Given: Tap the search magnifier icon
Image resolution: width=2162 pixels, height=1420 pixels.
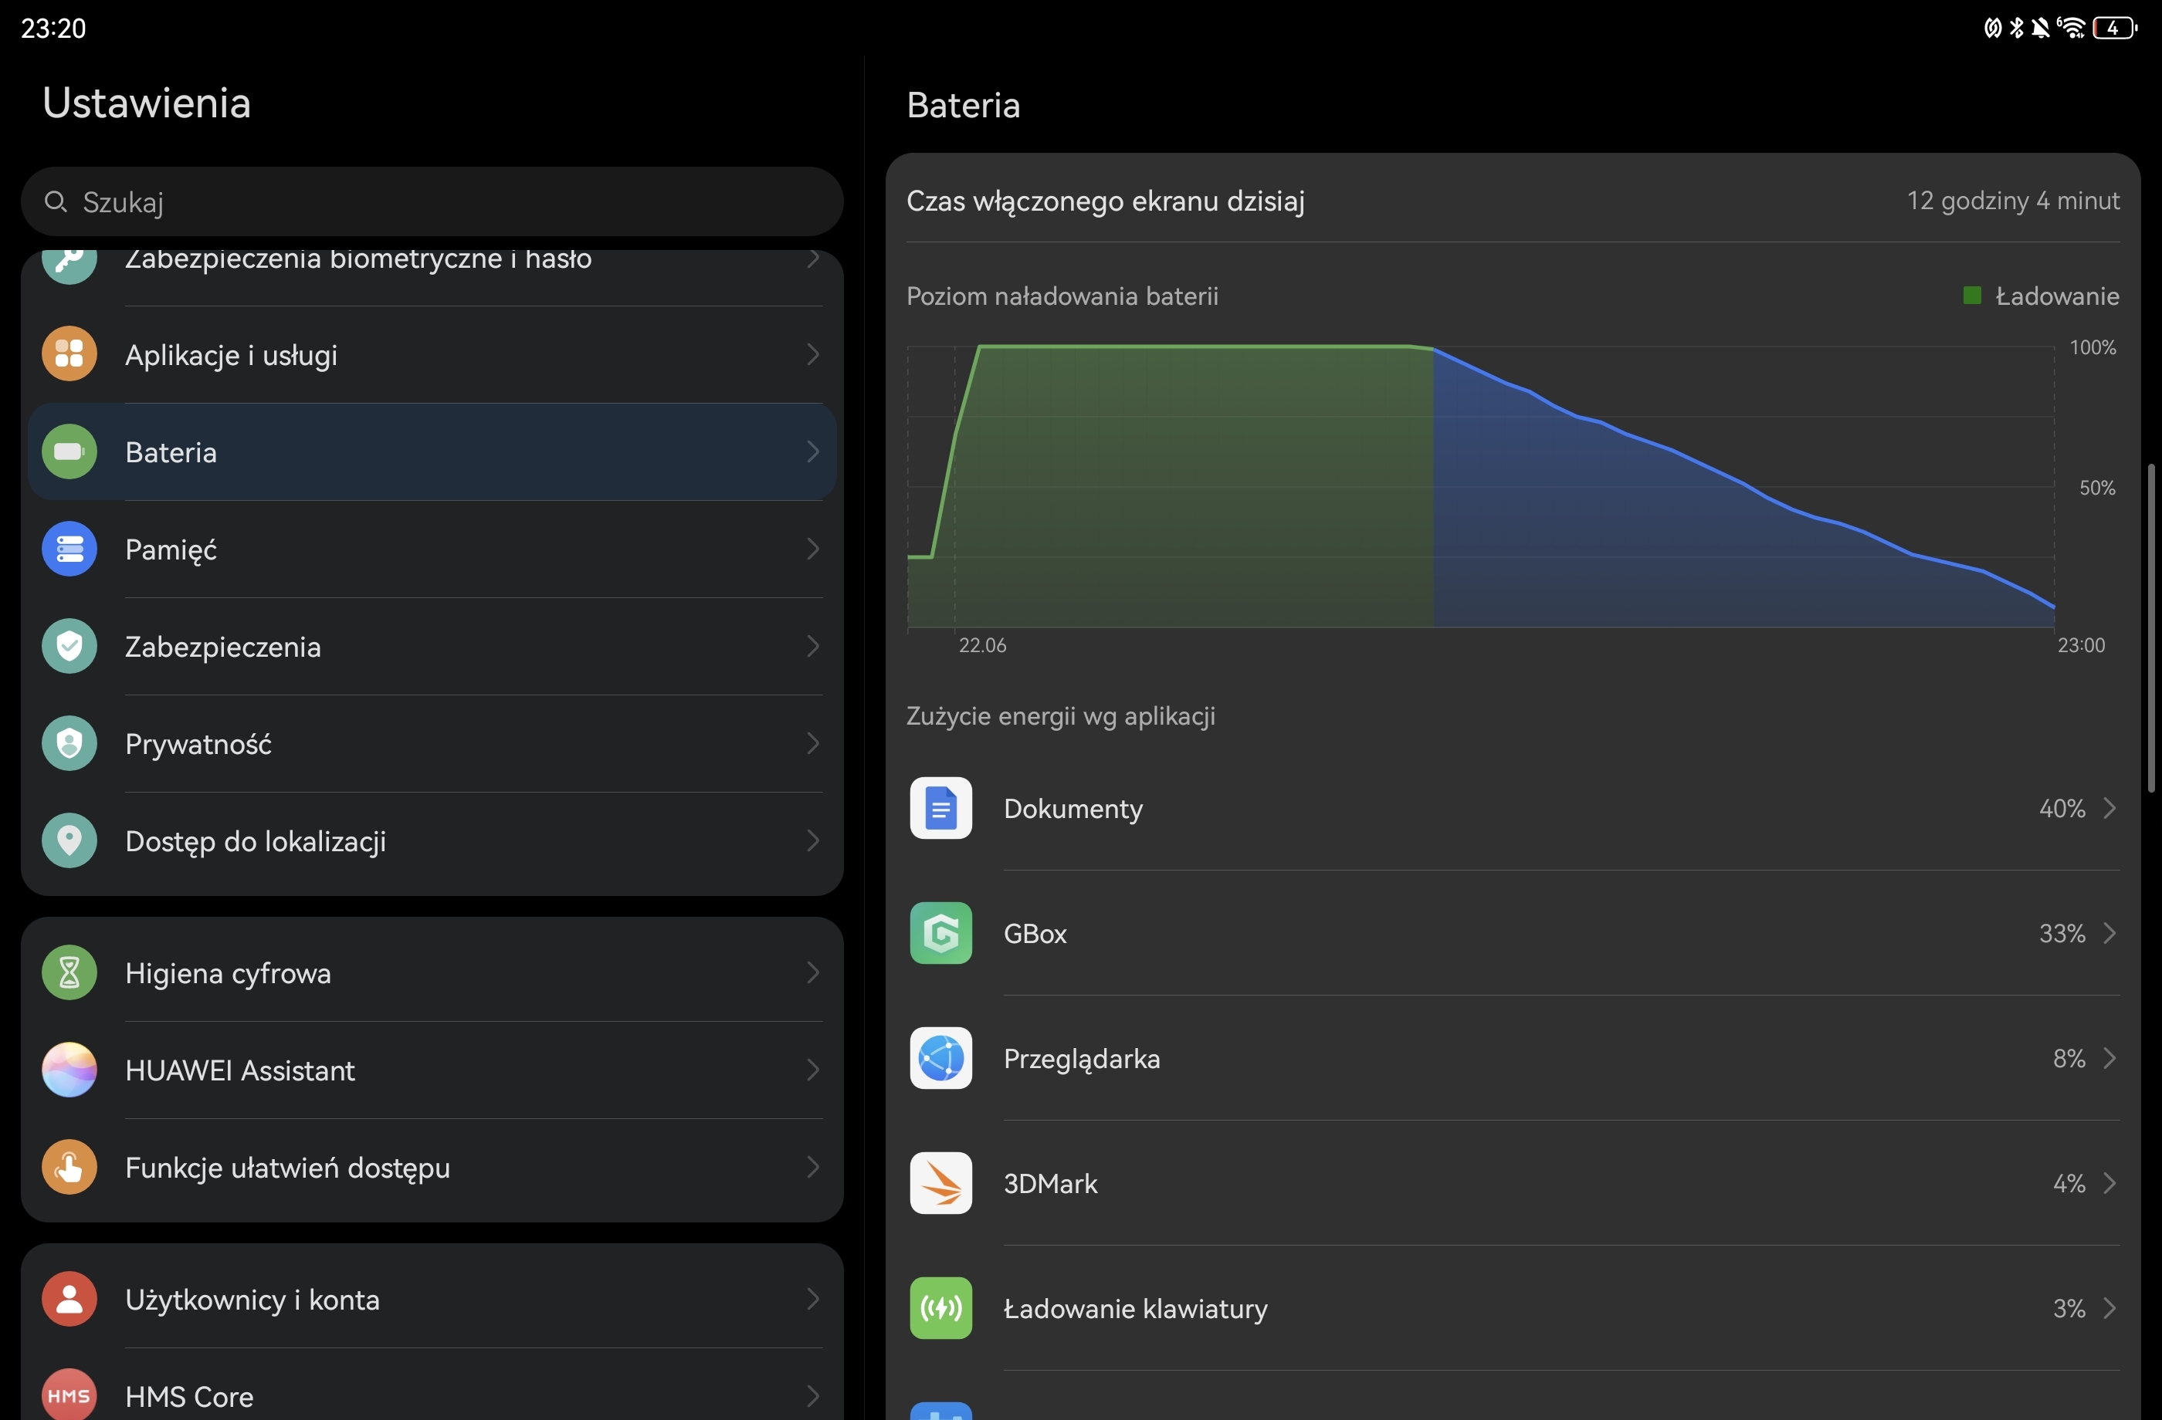Looking at the screenshot, I should click(56, 201).
